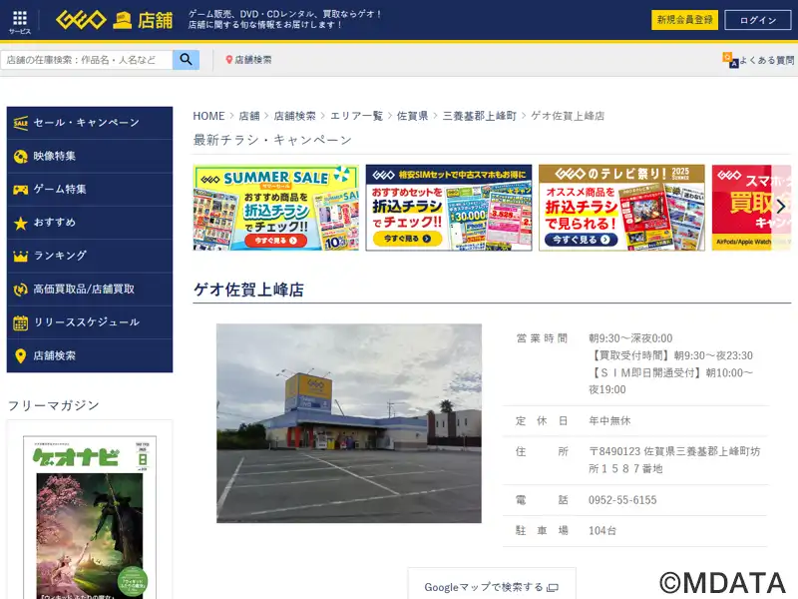Viewport: 798px width, 599px height.
Task: Click the calendar icon for リリーススケジュール
Action: pyautogui.click(x=20, y=322)
